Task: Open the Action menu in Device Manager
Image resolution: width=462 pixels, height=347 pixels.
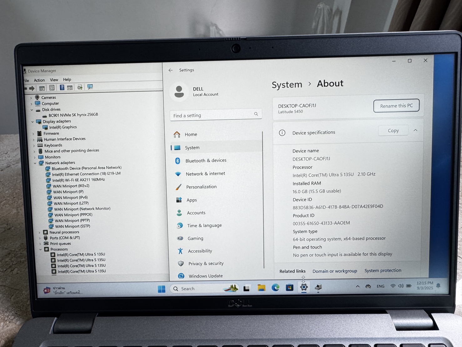Action: click(x=39, y=80)
